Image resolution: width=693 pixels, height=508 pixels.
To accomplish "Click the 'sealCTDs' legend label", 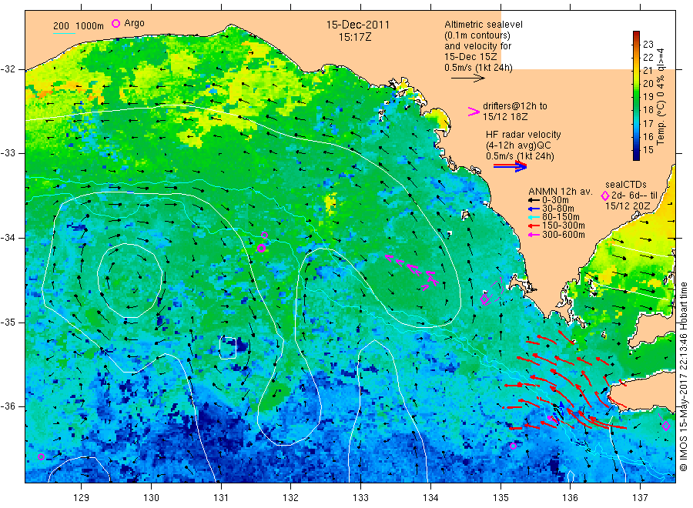I will [x=626, y=185].
